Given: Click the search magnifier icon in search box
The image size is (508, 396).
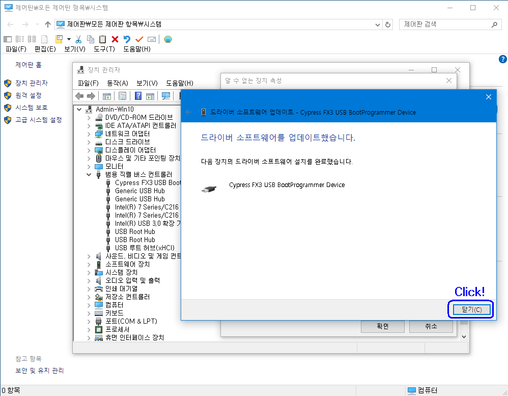Looking at the screenshot, I should 494,24.
